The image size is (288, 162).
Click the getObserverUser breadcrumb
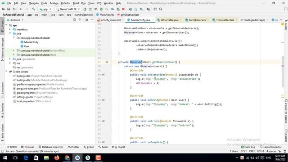tap(128, 15)
